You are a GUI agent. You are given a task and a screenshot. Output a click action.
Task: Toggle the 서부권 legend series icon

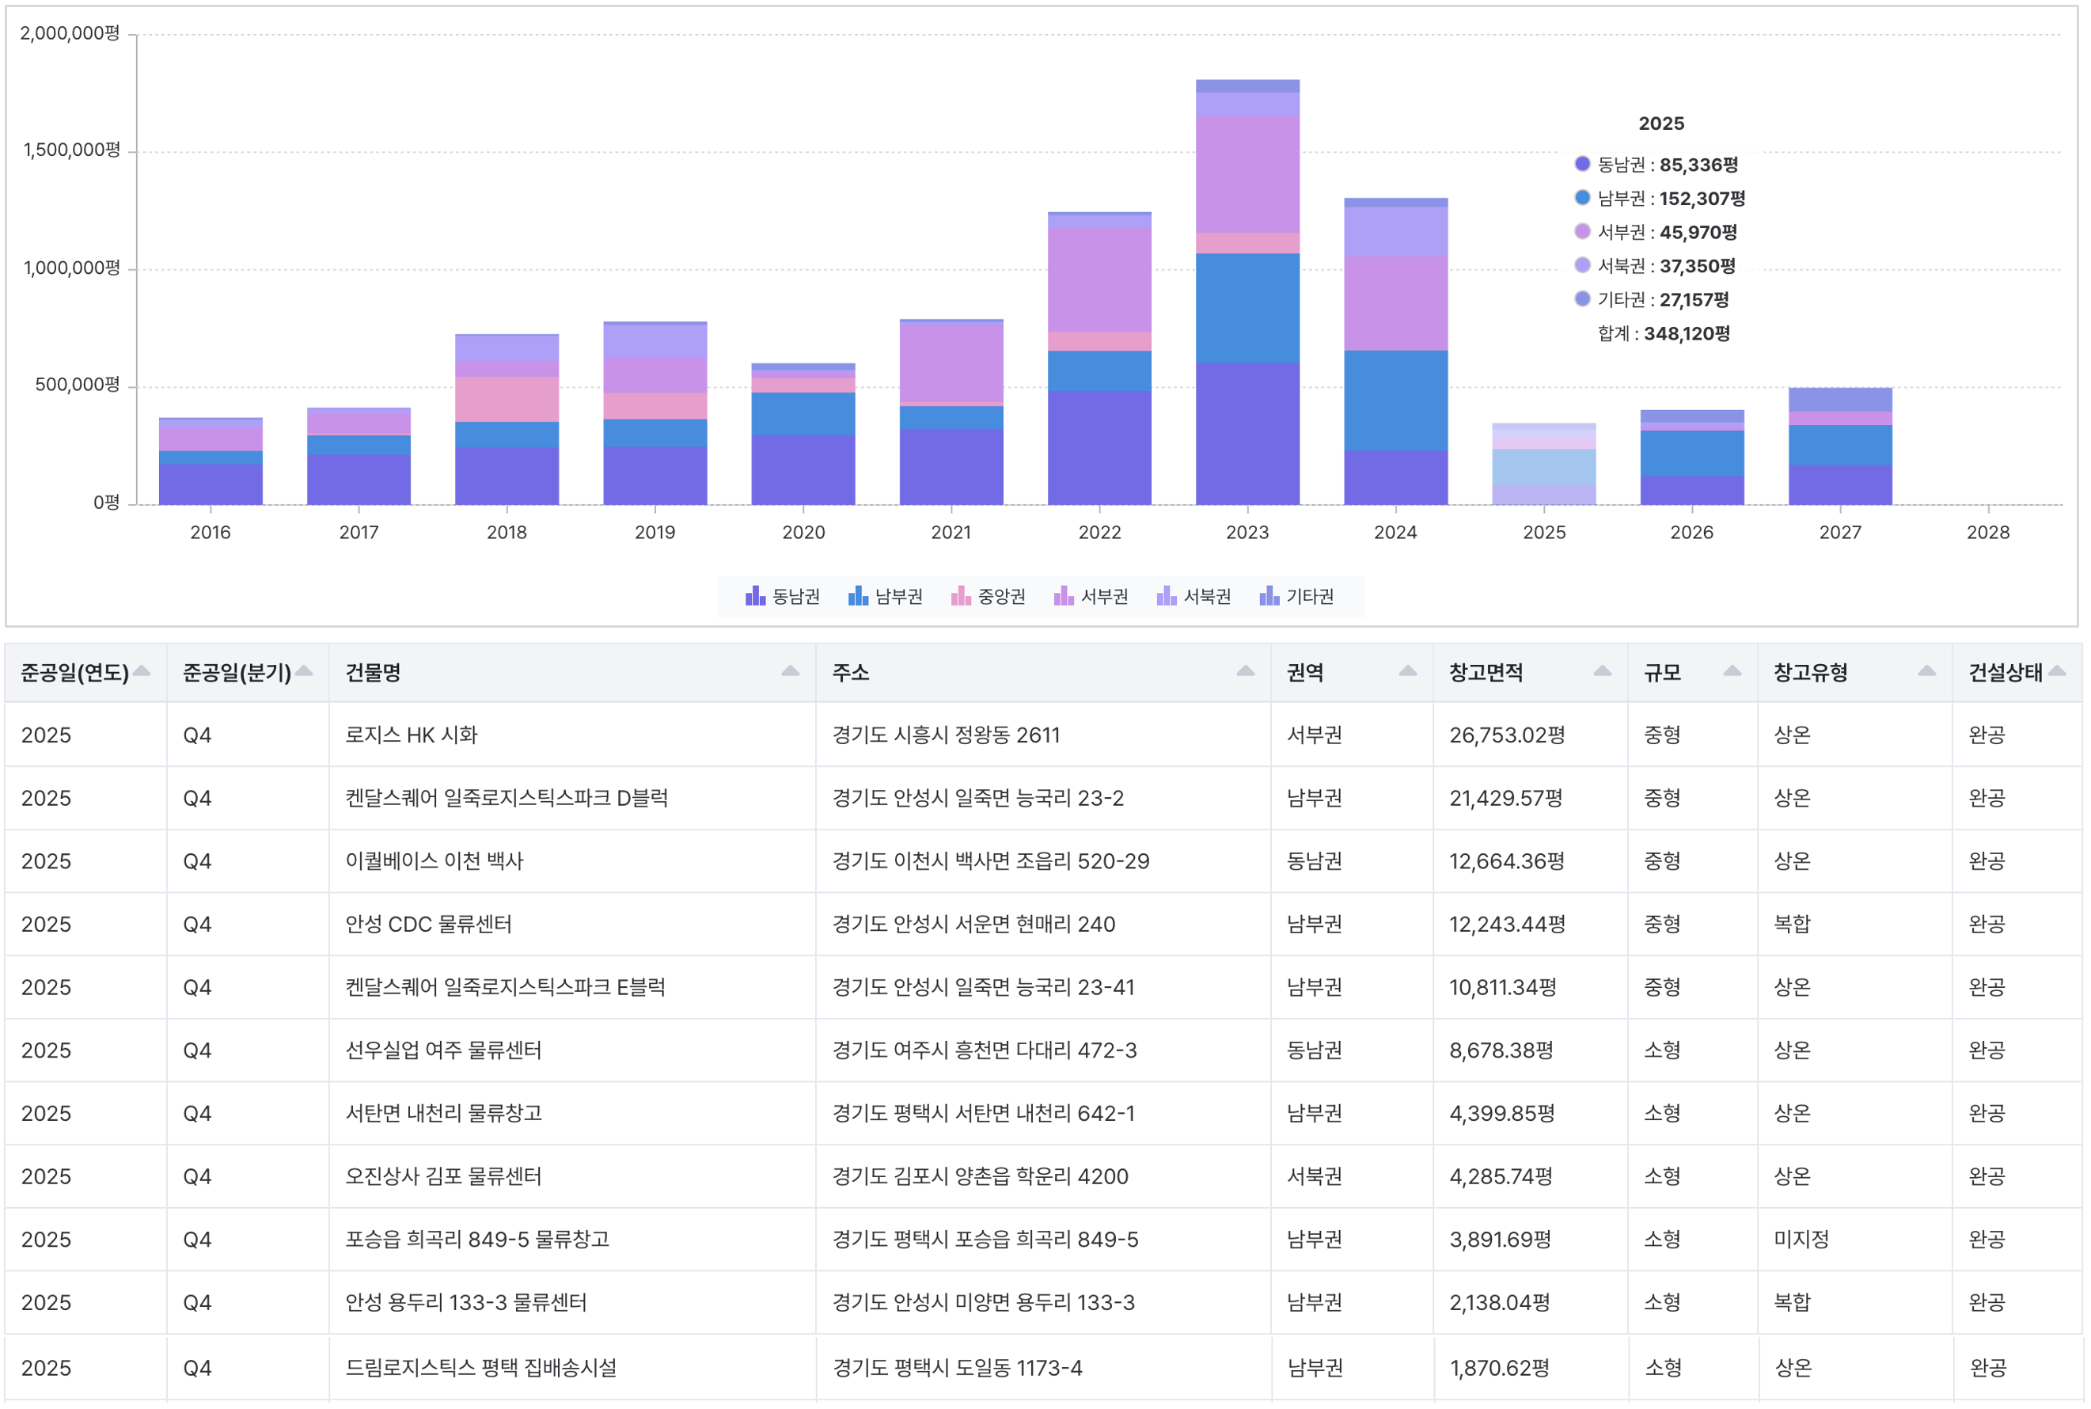coord(1064,597)
